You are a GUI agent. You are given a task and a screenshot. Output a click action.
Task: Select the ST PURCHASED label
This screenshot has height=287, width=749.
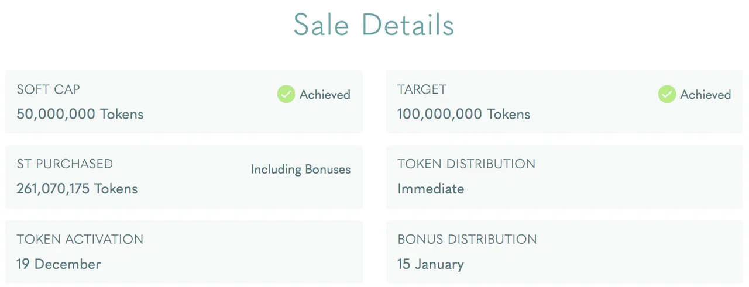coord(65,164)
